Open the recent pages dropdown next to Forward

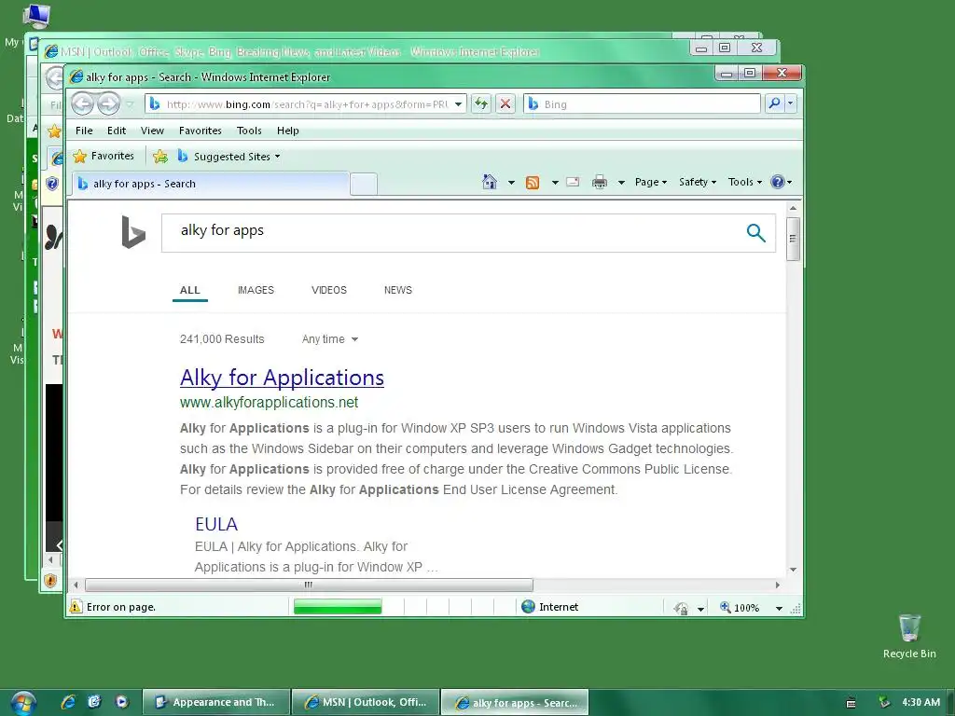point(130,104)
